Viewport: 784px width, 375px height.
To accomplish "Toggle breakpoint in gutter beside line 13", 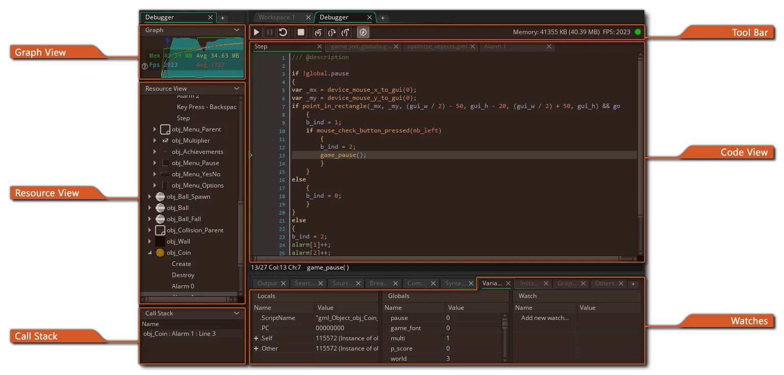I will (265, 155).
